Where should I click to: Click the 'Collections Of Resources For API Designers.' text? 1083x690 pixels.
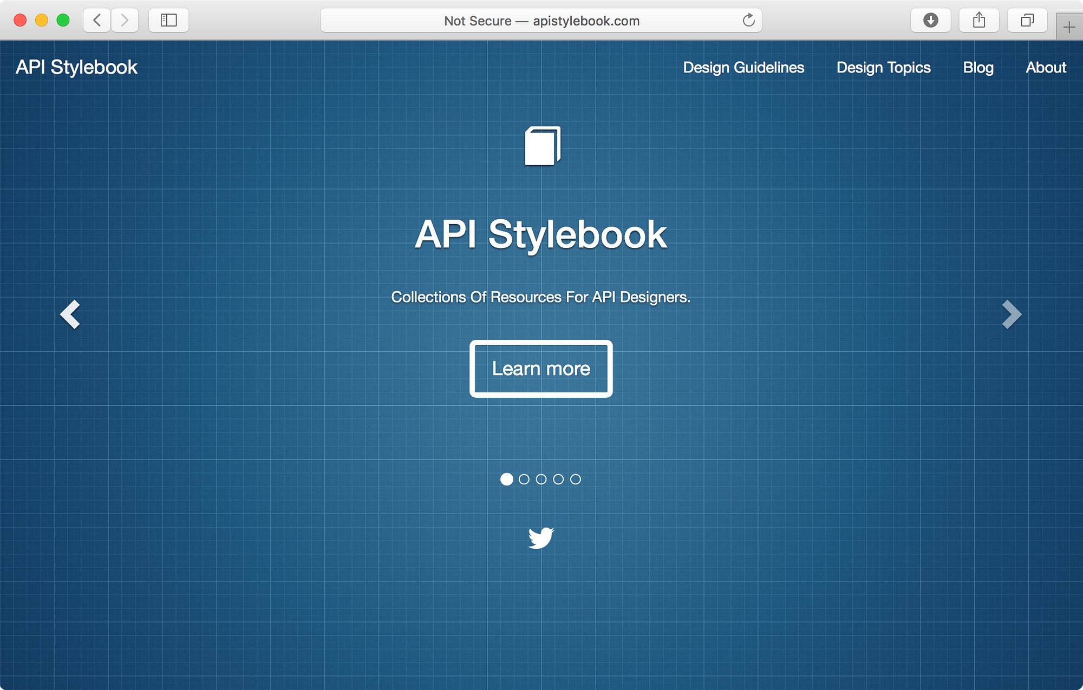click(541, 297)
